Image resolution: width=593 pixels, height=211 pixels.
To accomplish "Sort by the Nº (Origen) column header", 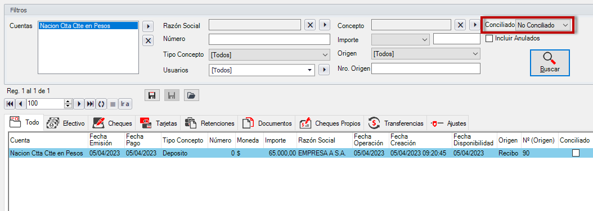I will [539, 140].
